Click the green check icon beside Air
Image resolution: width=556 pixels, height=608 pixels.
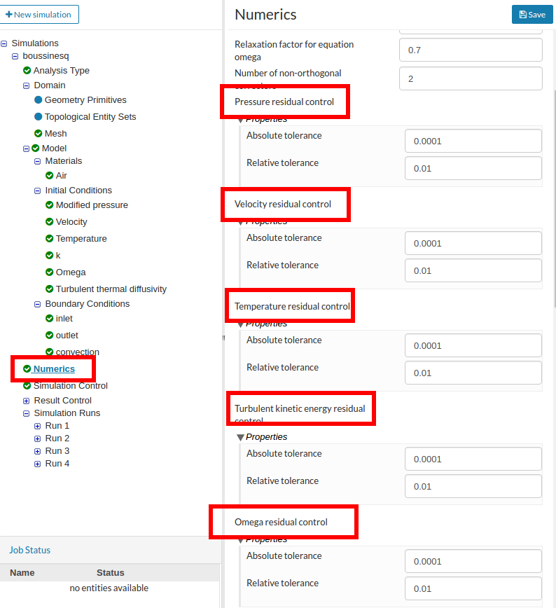[49, 176]
